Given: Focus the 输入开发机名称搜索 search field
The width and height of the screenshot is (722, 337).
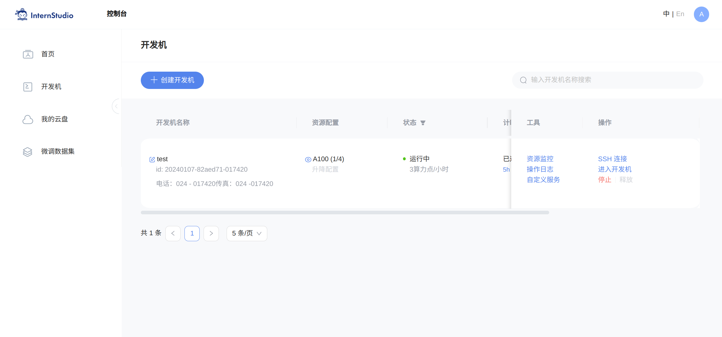Looking at the screenshot, I should [607, 80].
